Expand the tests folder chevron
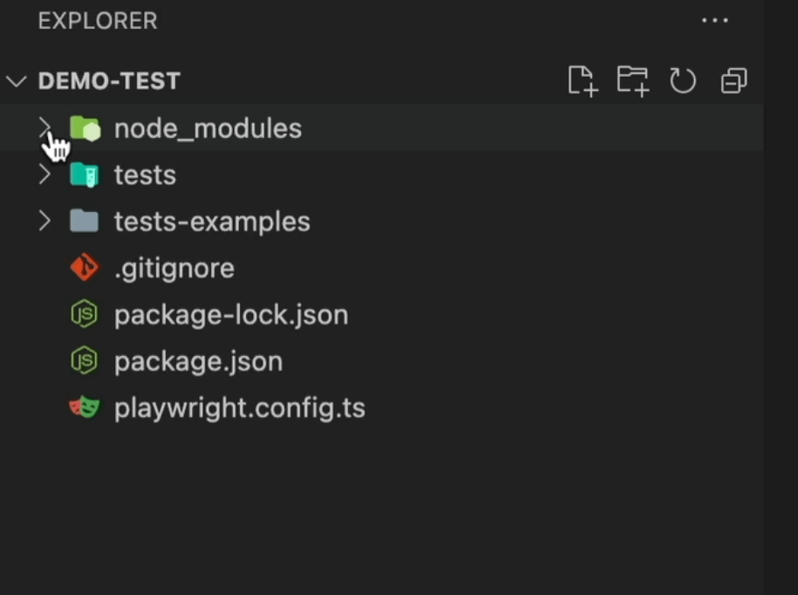798x595 pixels. (x=44, y=175)
